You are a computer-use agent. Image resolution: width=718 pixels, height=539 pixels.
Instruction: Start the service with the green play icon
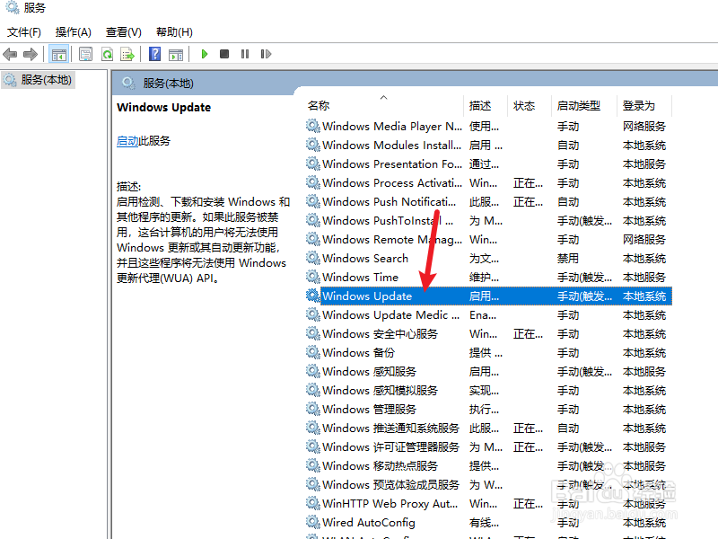(x=205, y=54)
